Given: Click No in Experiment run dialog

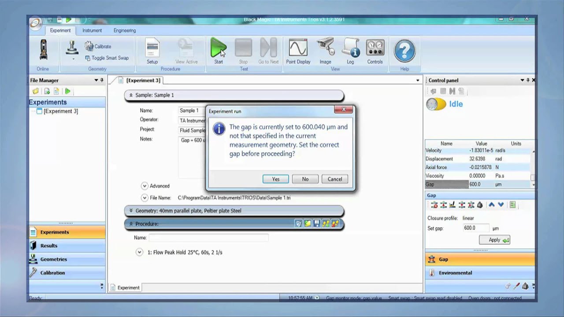Looking at the screenshot, I should tap(305, 179).
